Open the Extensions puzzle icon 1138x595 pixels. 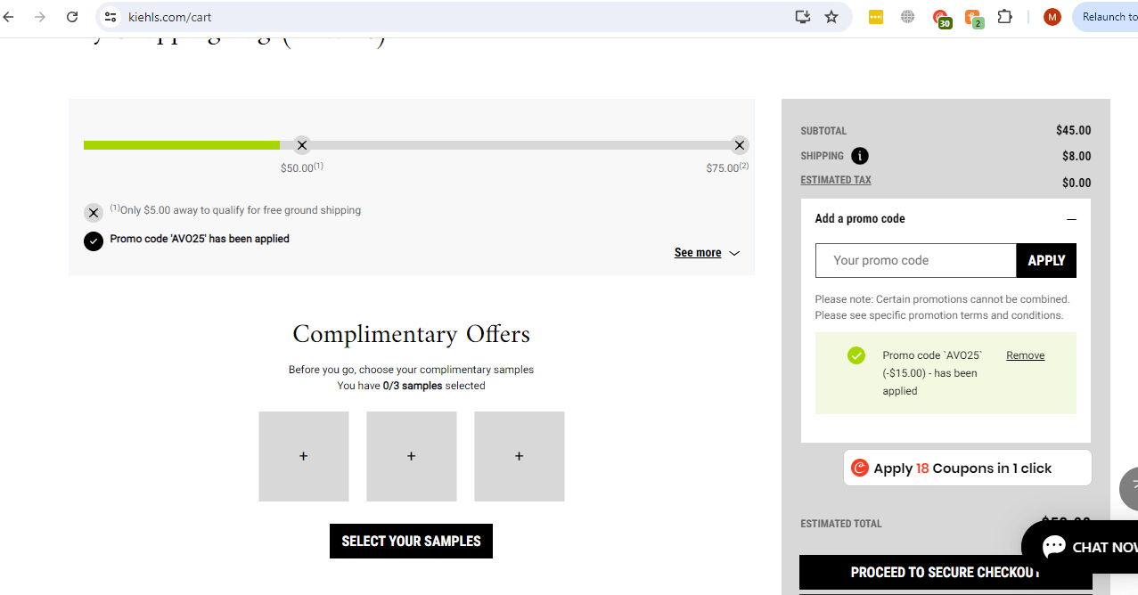[x=1005, y=17]
